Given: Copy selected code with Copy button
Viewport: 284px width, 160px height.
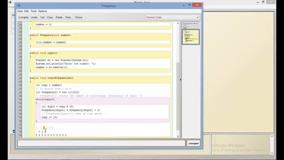Looking at the screenshot, I should pyautogui.click(x=50, y=17).
